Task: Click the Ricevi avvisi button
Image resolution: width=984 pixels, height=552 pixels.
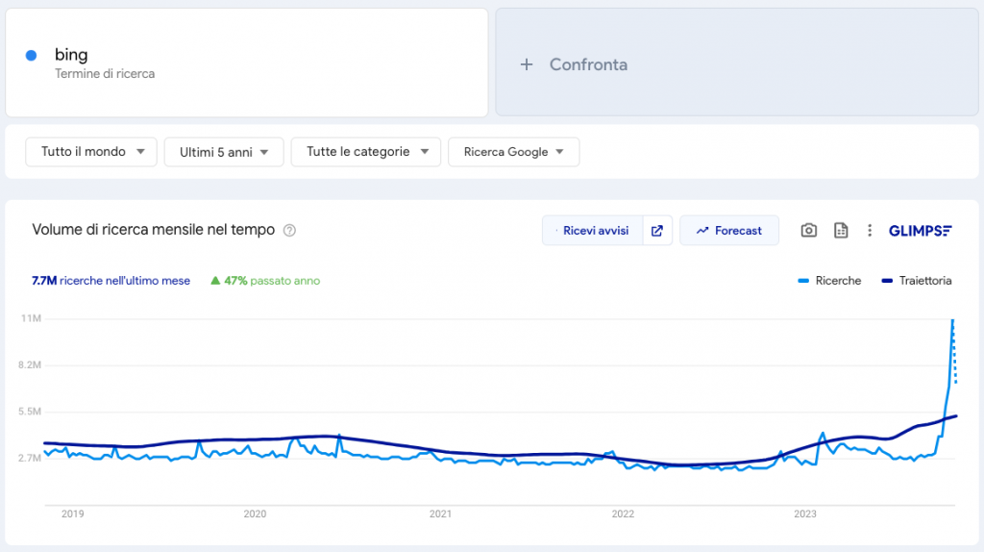Action: point(593,231)
